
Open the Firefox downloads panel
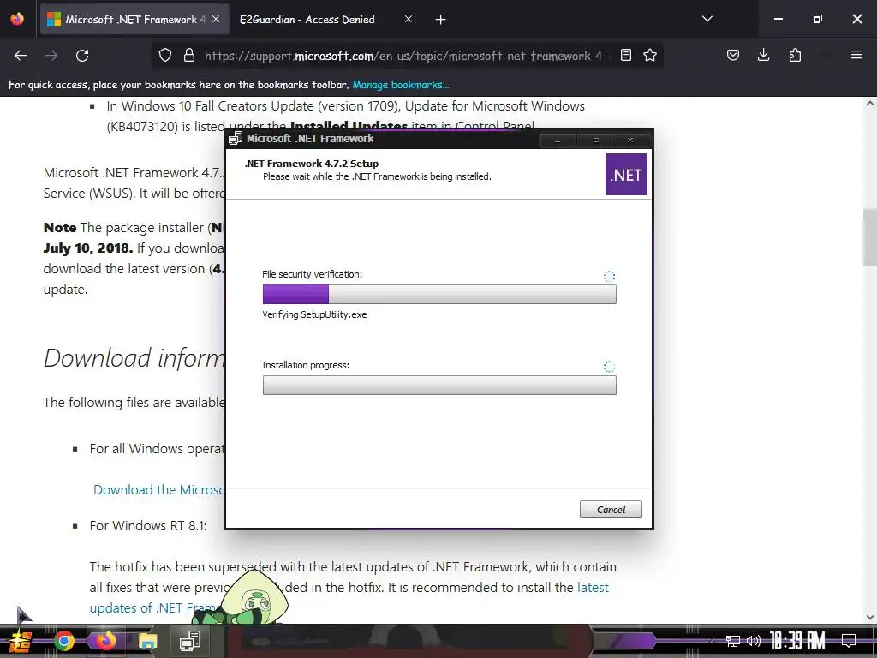(x=763, y=55)
